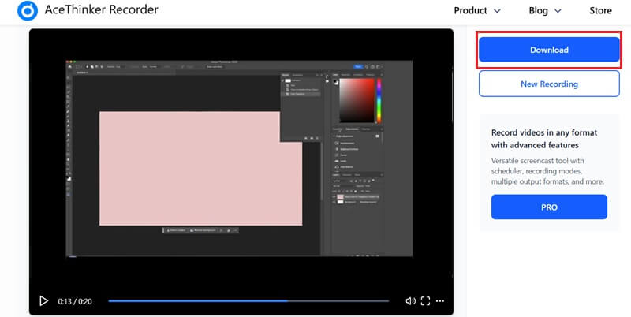Click the 0:13 / 0:20 time display

coord(75,300)
